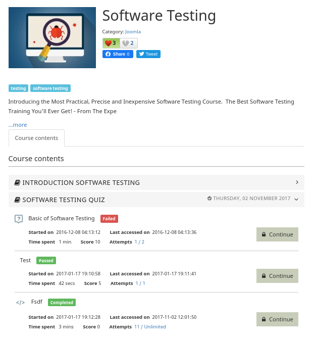Continue the Fsdf item
Viewport: 314px width, 338px height.
click(277, 319)
